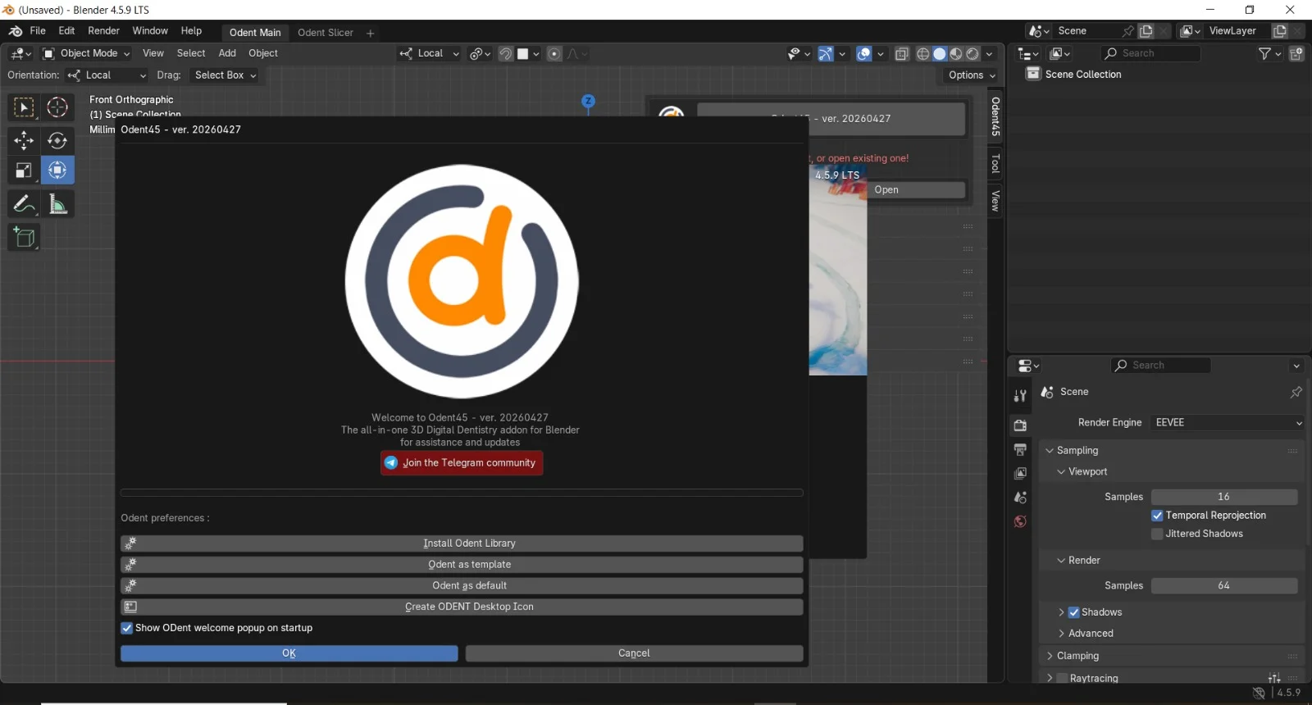Image resolution: width=1312 pixels, height=705 pixels.
Task: Open the Options dropdown in viewport
Action: [972, 75]
